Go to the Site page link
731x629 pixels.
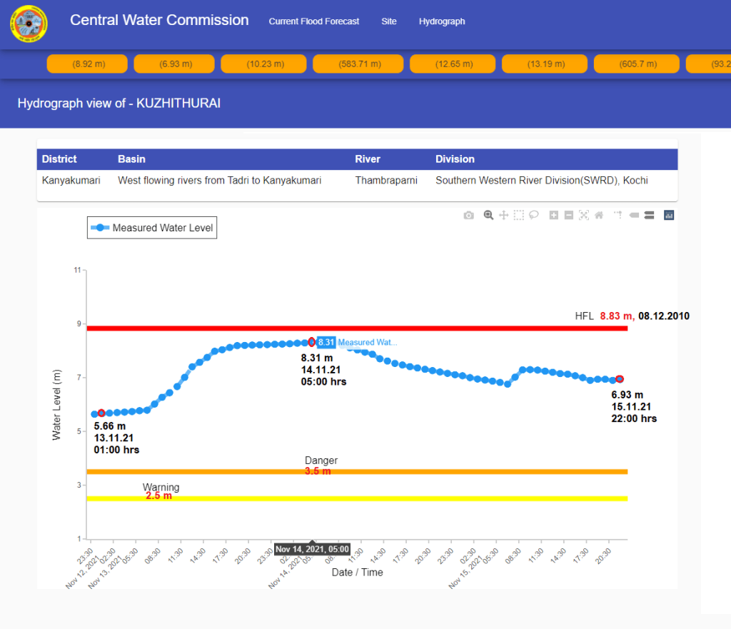389,21
